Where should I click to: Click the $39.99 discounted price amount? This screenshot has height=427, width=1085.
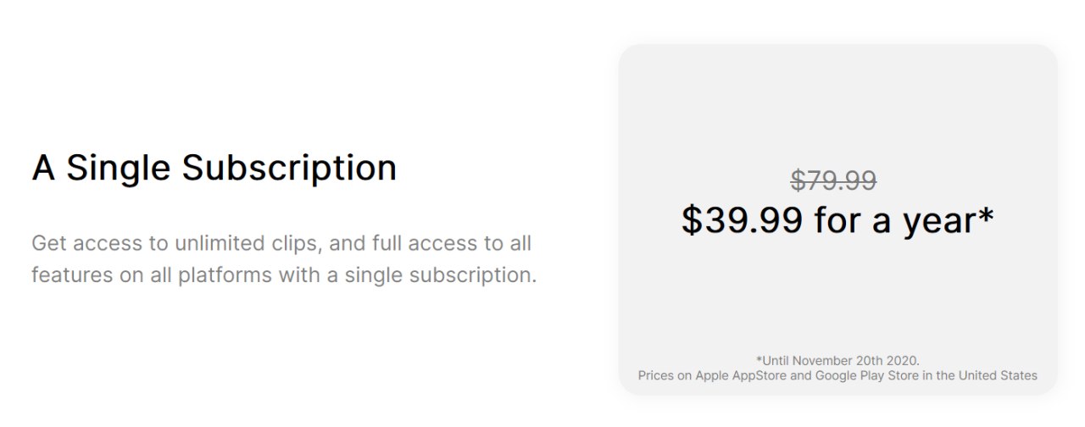(742, 220)
